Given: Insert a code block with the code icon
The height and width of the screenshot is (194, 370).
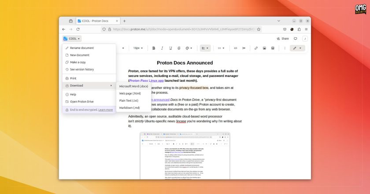Looking at the screenshot, I should (236, 48).
